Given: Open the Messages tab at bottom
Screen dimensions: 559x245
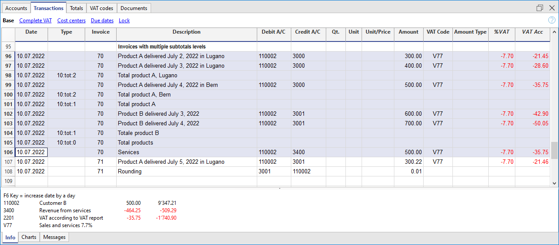Looking at the screenshot, I should point(55,237).
